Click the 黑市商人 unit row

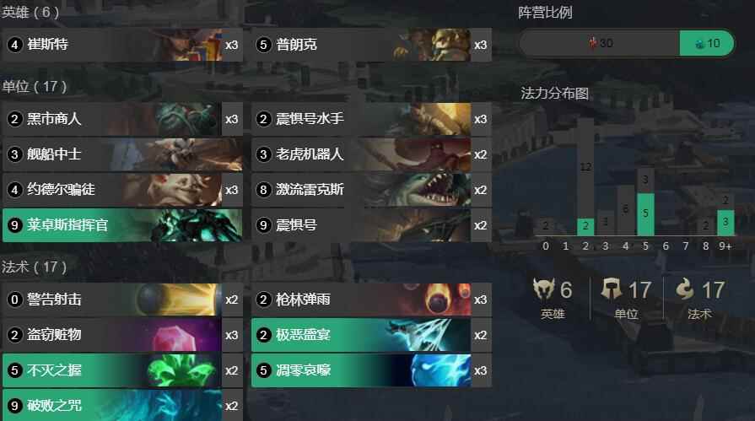[x=122, y=119]
